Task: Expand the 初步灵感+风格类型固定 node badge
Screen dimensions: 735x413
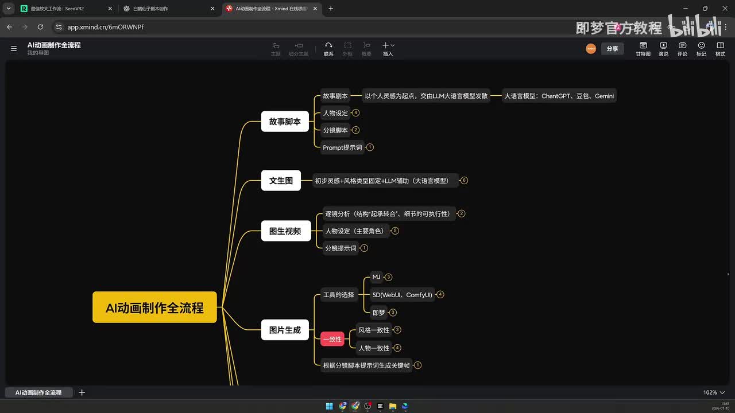Action: pos(465,181)
